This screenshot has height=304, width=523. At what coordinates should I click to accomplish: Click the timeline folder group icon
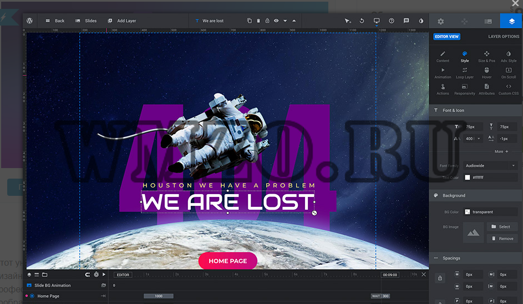[x=45, y=275]
